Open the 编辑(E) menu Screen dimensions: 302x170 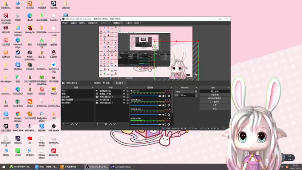(74, 23)
